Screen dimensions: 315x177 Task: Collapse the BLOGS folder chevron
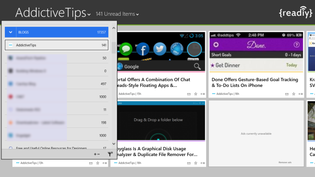[x=10, y=32]
